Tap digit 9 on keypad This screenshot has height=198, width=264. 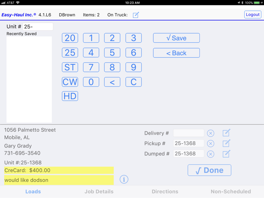point(134,67)
